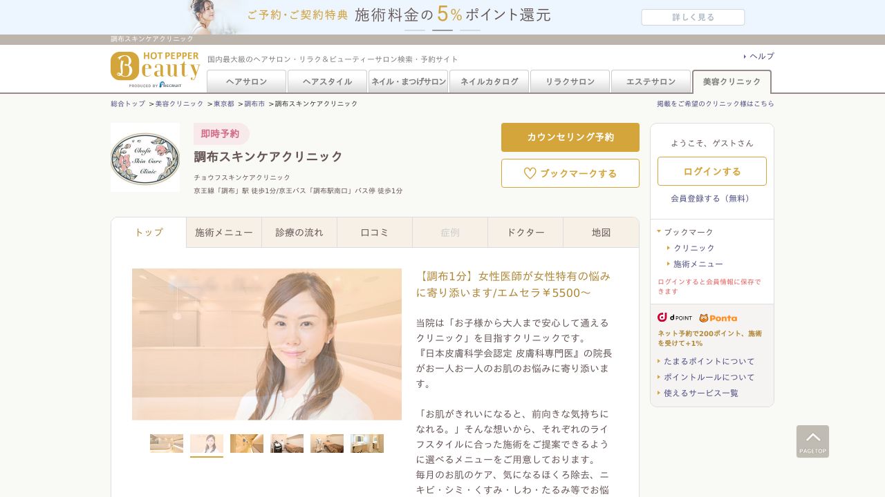Open the ヘルプ link
Image resolution: width=885 pixels, height=497 pixels.
pyautogui.click(x=761, y=56)
